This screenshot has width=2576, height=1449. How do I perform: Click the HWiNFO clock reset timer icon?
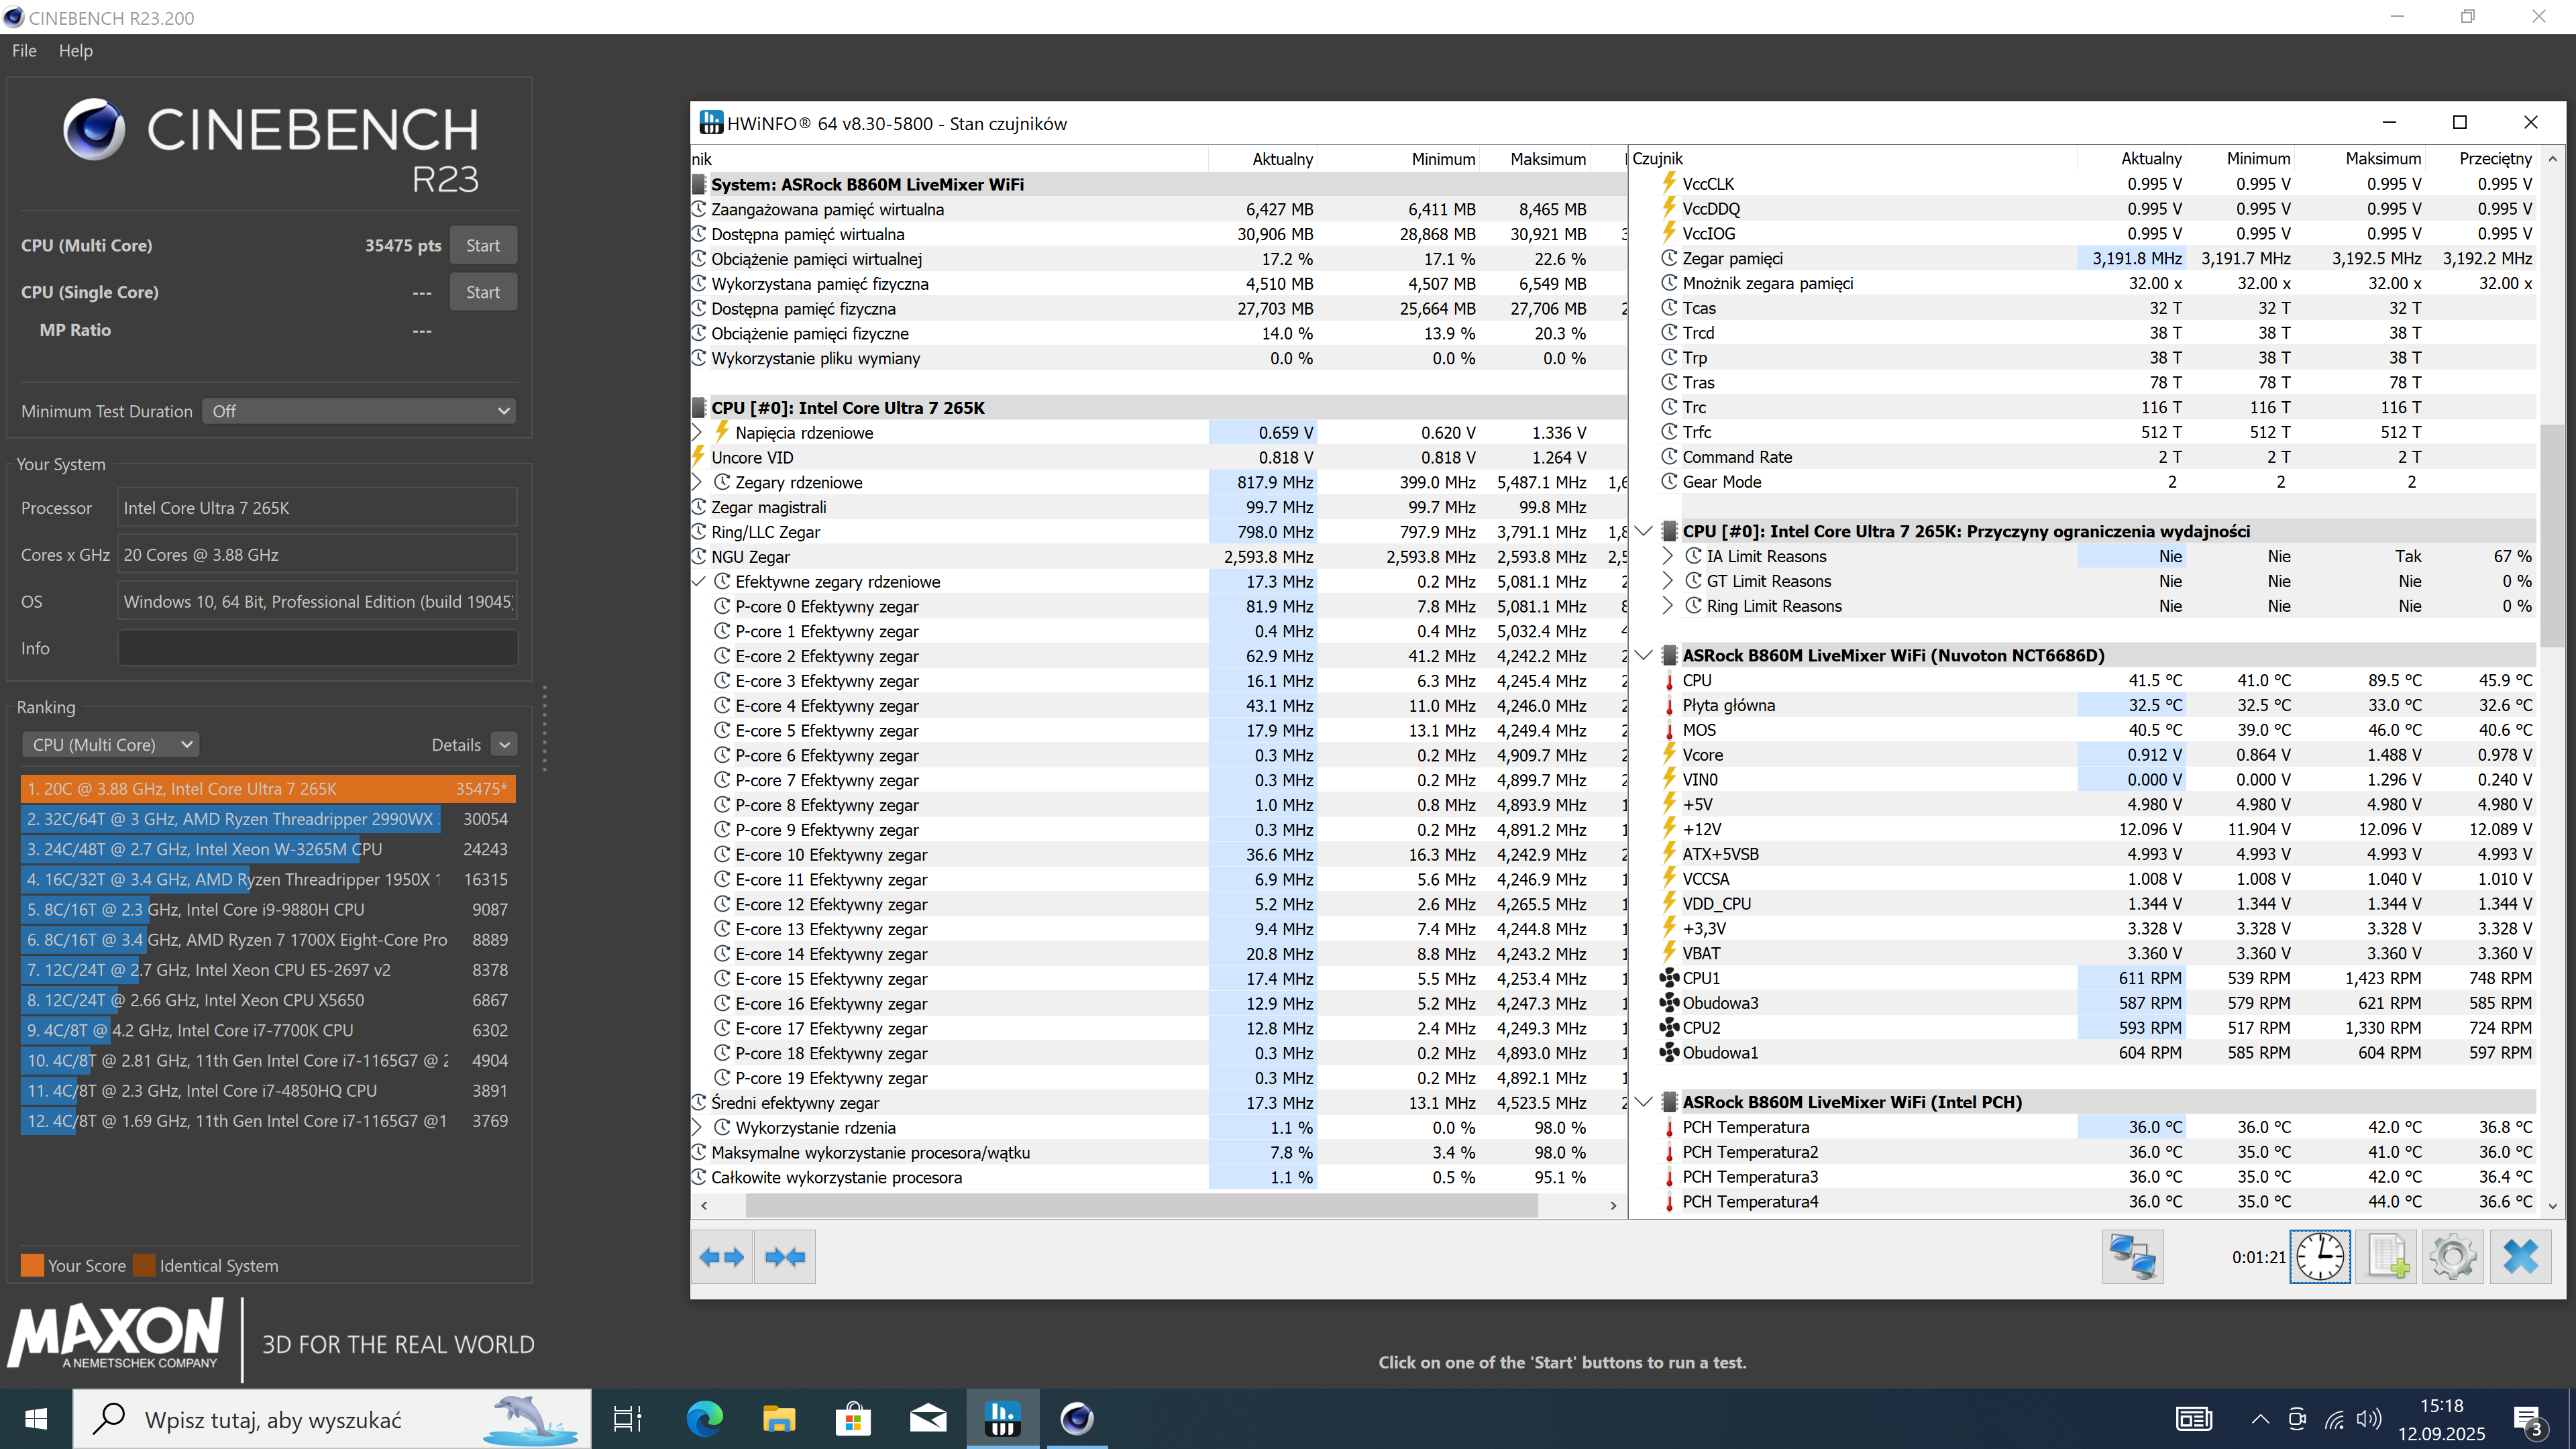[2320, 1257]
